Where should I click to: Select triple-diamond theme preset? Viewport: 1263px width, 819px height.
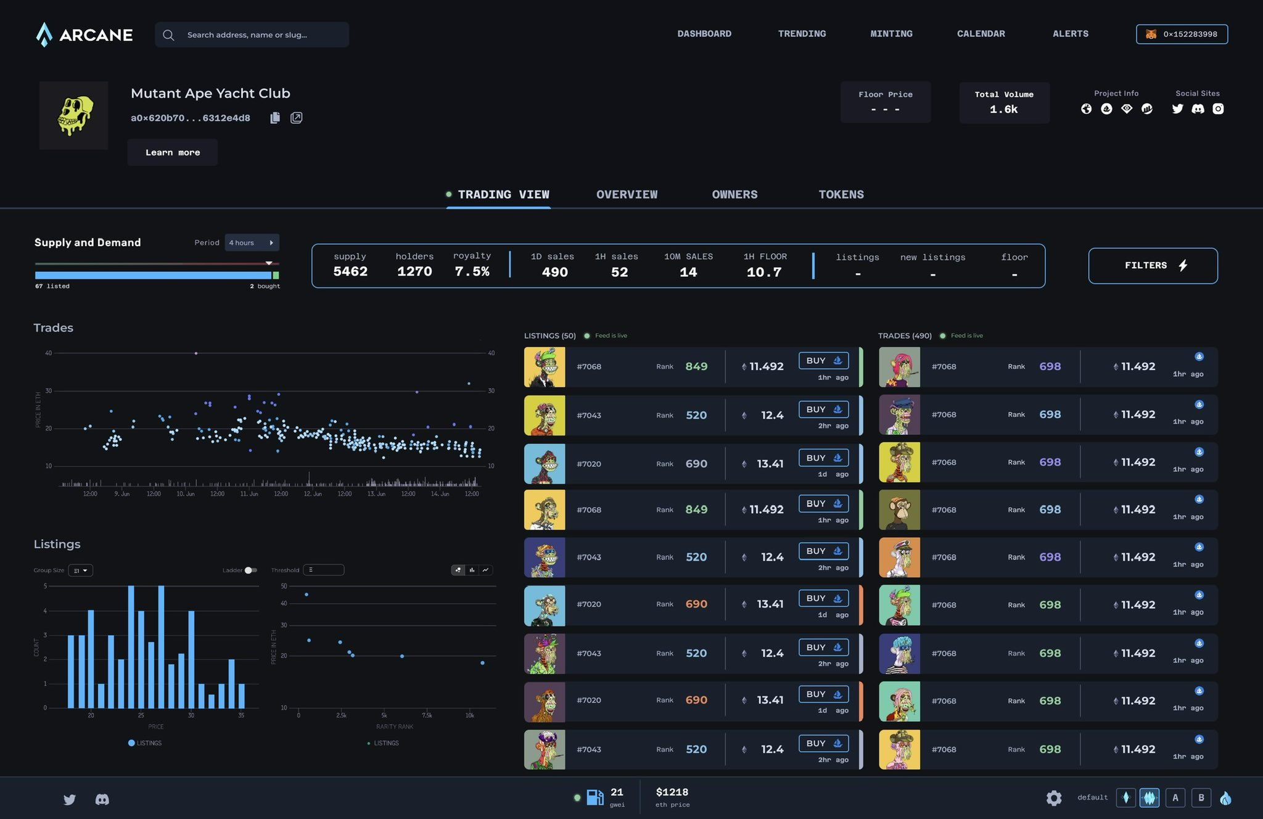(1150, 798)
